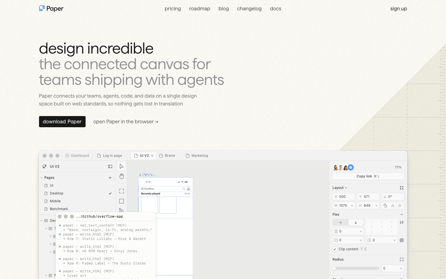Screen dimensions: 446x279
Task: Open the H 649 height dropdown
Action: tap(377, 206)
